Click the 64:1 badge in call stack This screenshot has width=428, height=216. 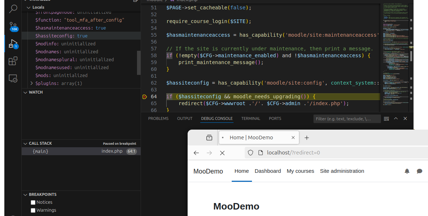(x=132, y=151)
